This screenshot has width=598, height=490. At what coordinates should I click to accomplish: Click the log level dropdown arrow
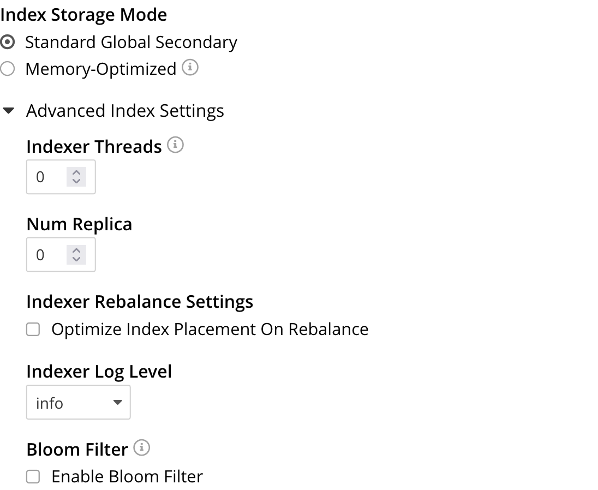(x=117, y=403)
